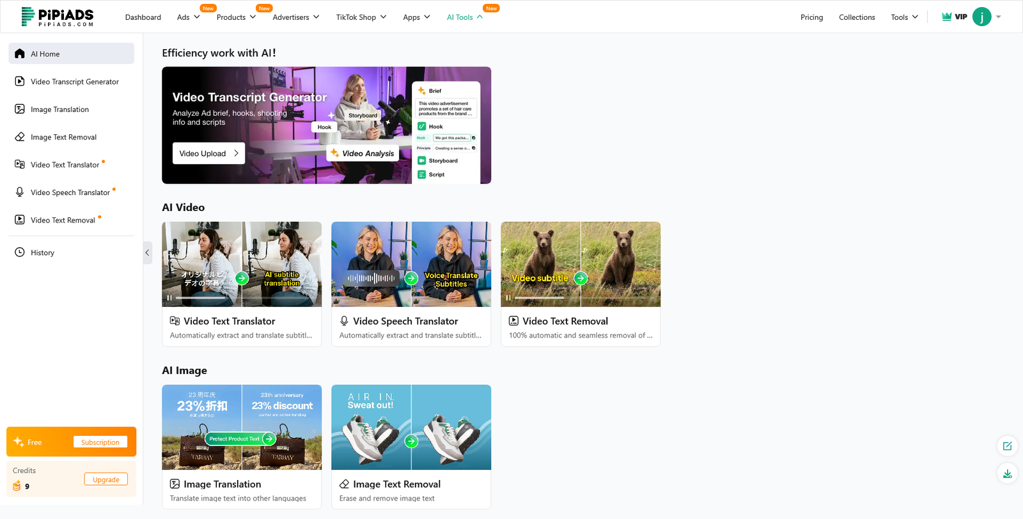Pause the Video Text Translator preview
The image size is (1023, 519).
click(x=169, y=298)
